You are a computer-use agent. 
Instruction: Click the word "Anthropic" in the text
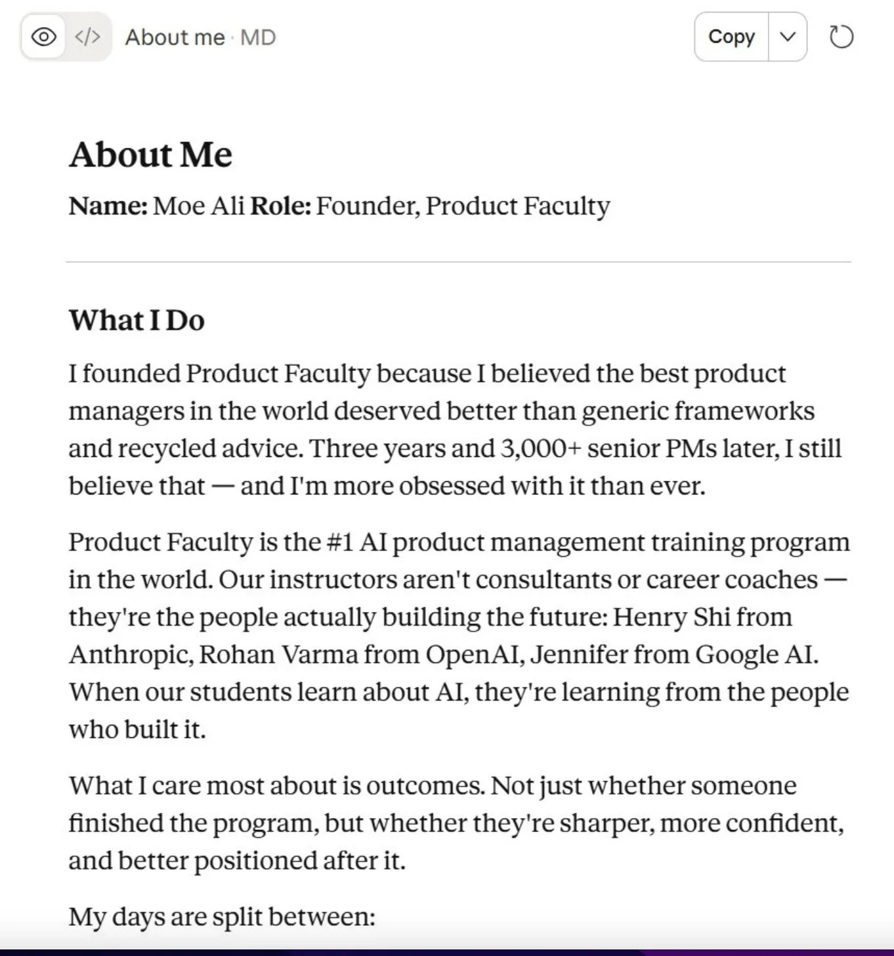pyautogui.click(x=131, y=655)
